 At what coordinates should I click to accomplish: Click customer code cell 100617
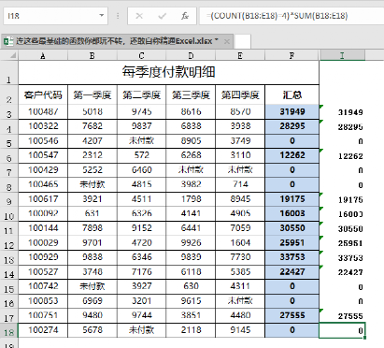[x=43, y=199]
